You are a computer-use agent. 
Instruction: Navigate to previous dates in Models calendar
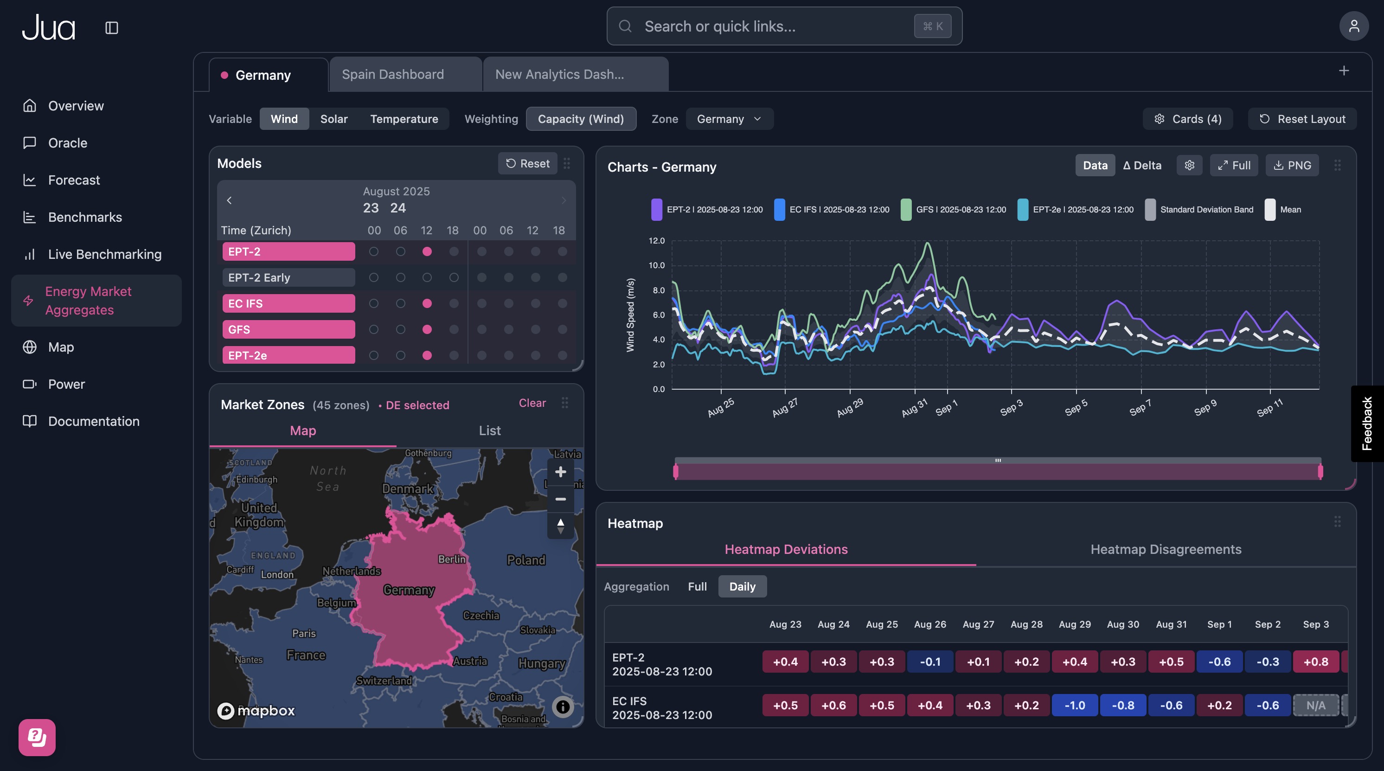pos(230,200)
